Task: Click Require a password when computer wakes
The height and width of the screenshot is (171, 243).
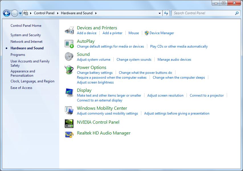Action: point(112,78)
